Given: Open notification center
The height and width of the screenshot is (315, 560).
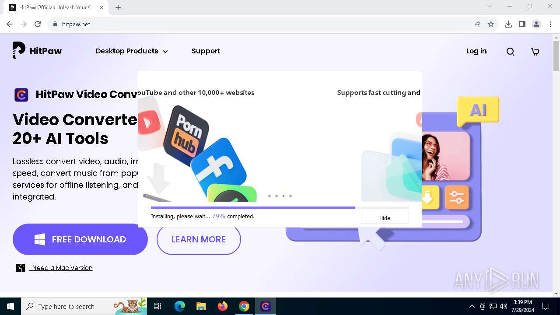Looking at the screenshot, I should (x=546, y=306).
